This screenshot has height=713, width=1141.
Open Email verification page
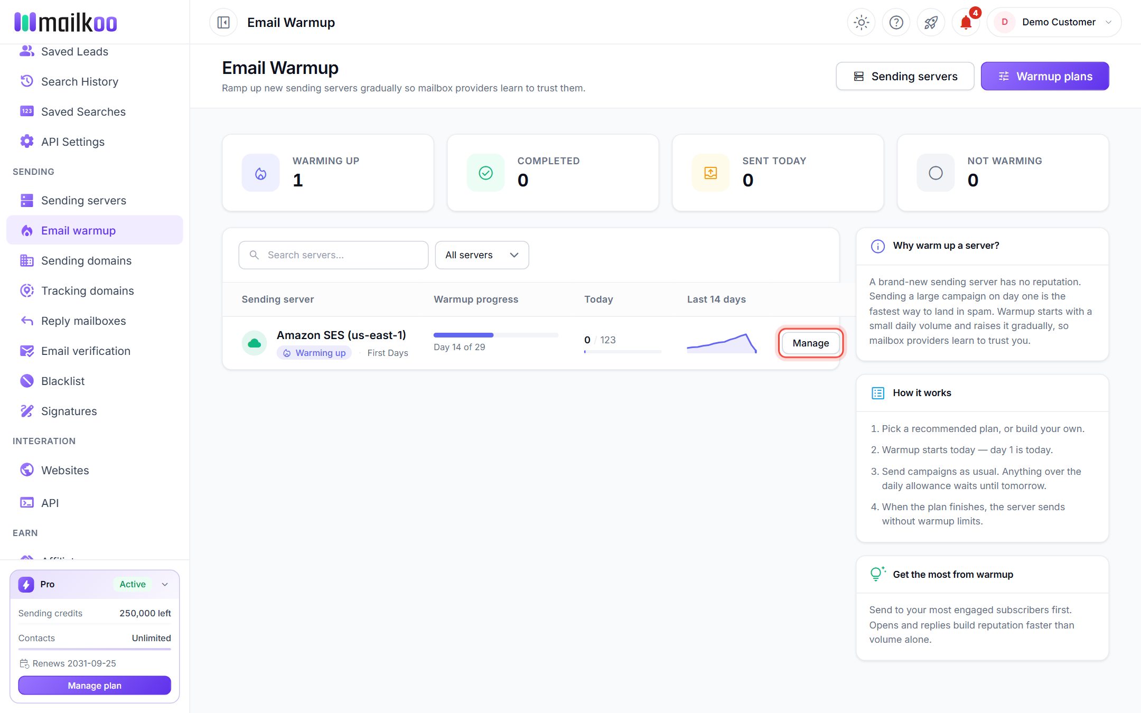(95, 351)
